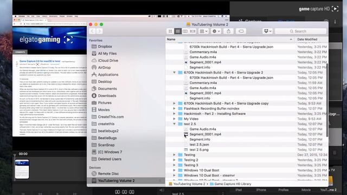
Task: Switch Finder to icon view
Action: click(170, 31)
